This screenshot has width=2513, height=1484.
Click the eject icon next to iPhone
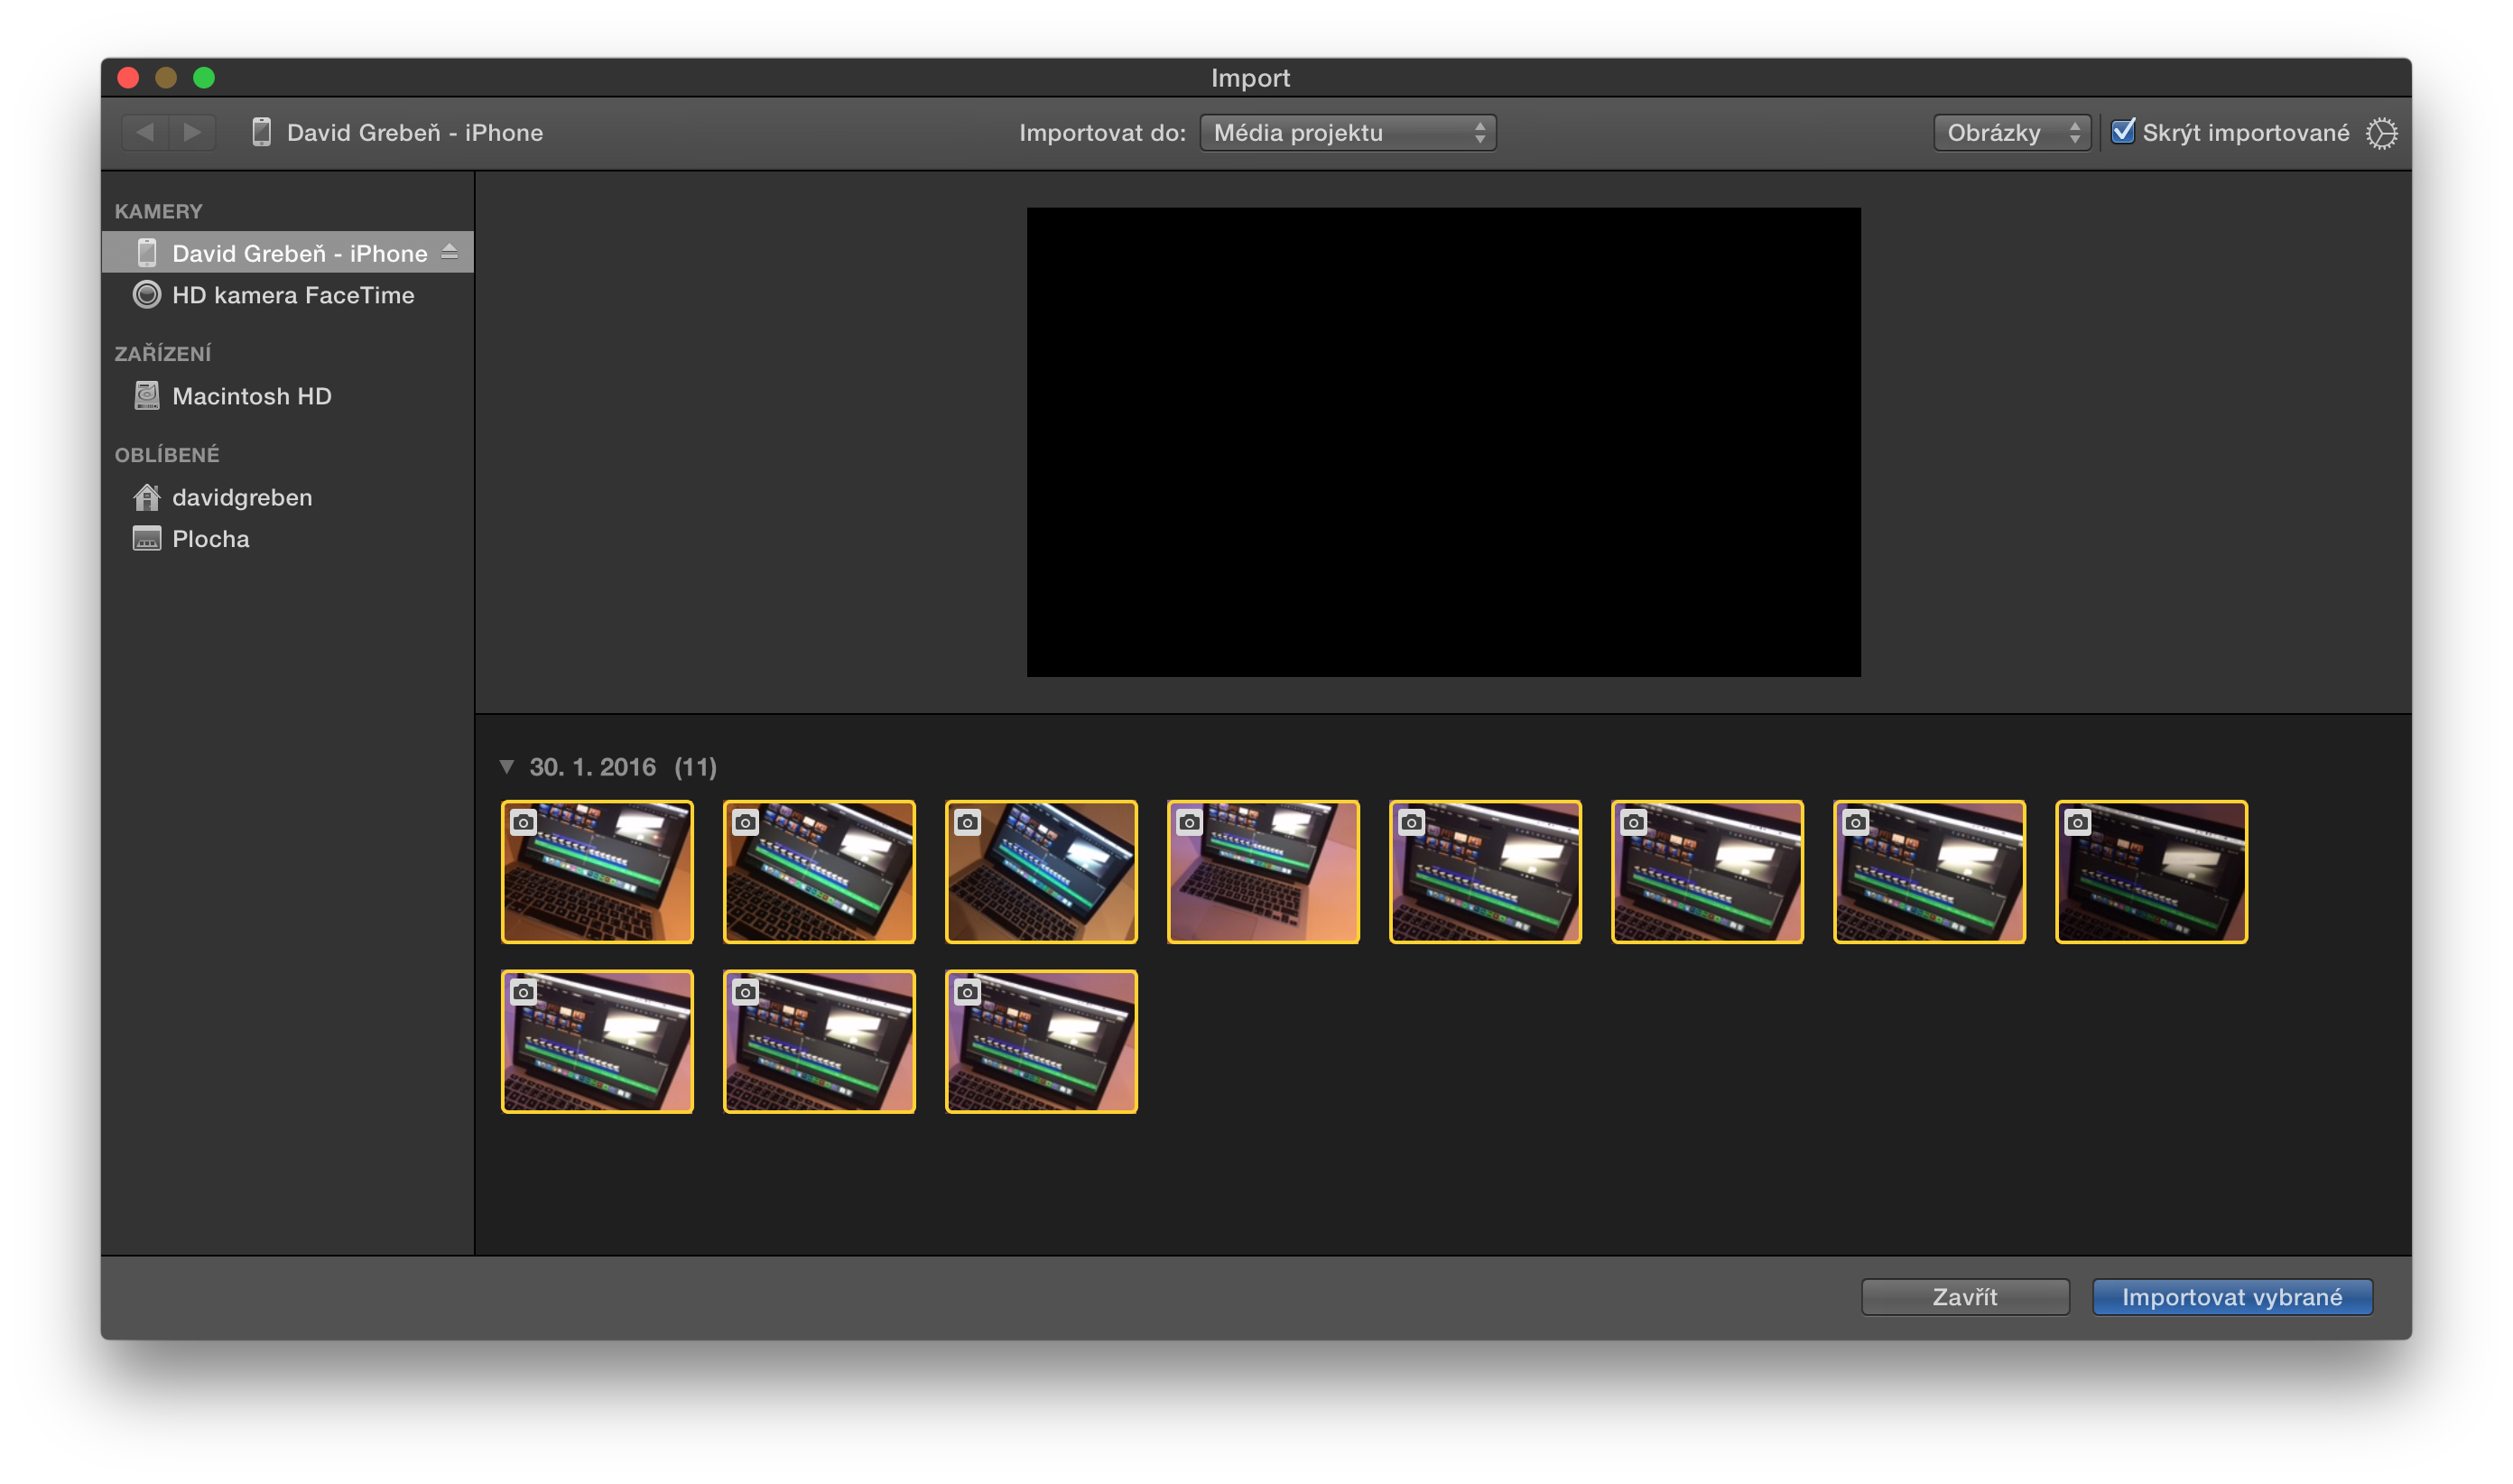(449, 252)
